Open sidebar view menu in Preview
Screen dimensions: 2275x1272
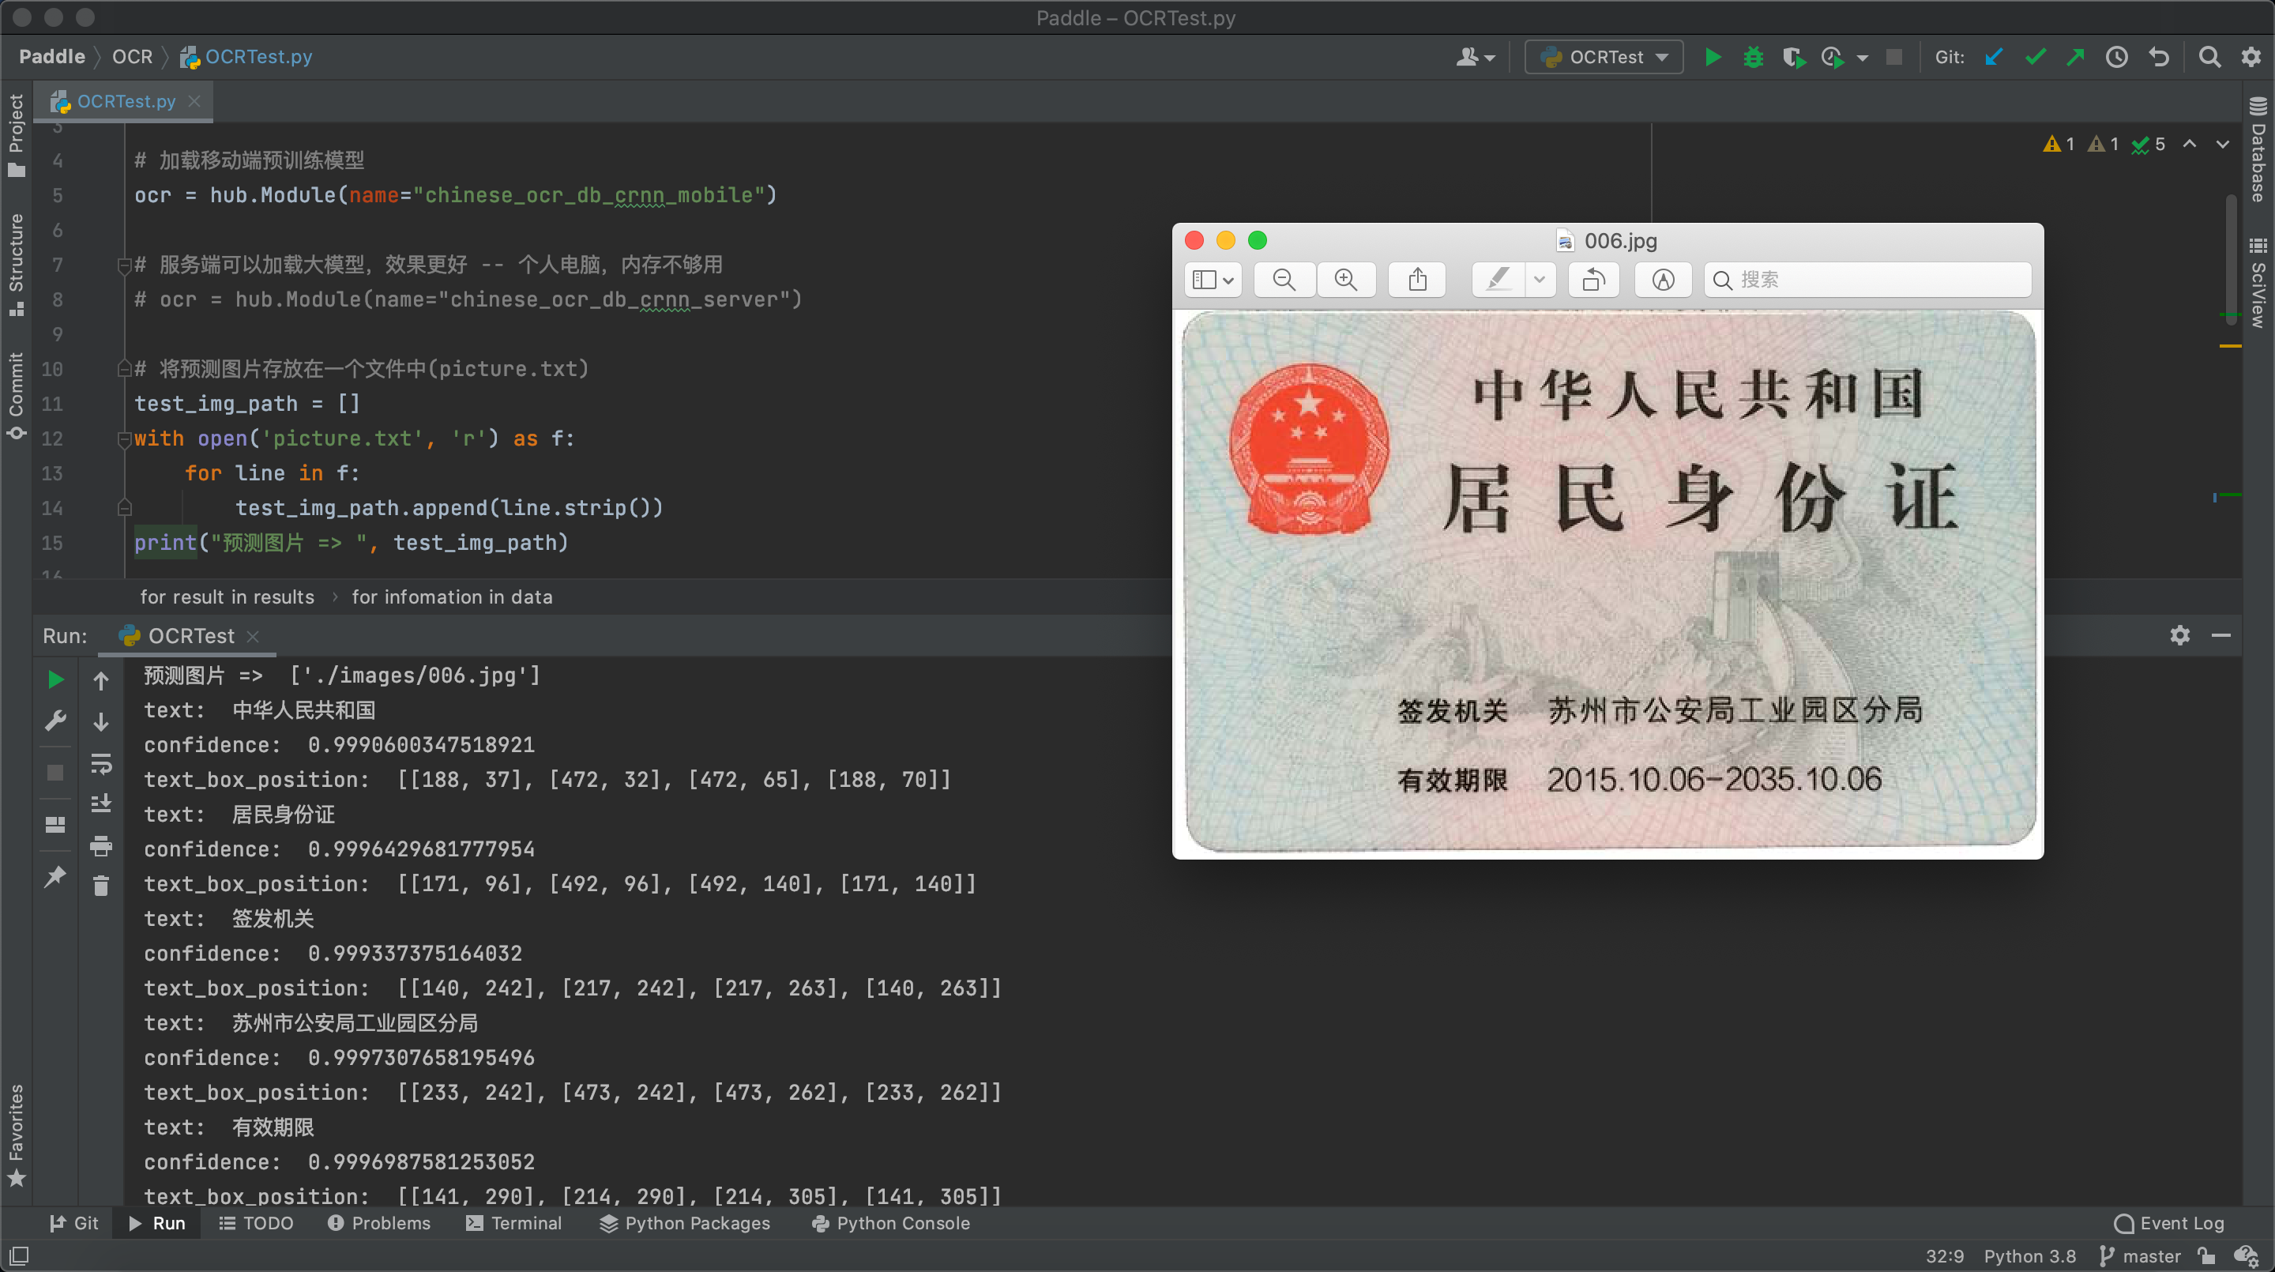coord(1213,280)
